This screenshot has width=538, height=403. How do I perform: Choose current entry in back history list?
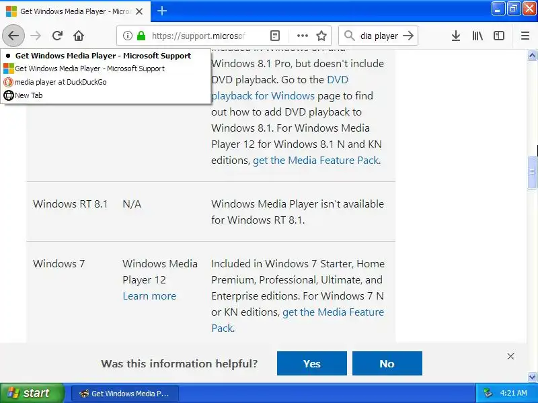pyautogui.click(x=106, y=56)
